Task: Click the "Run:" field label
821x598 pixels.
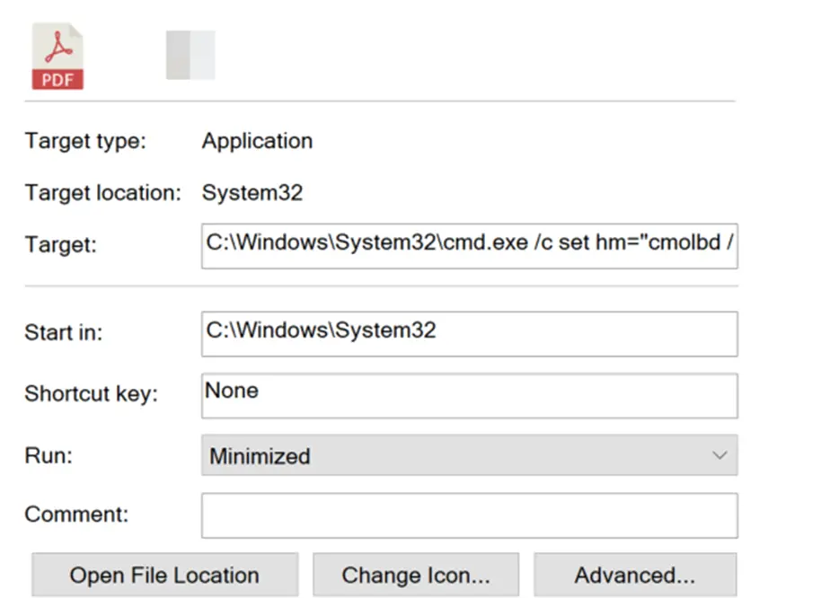Action: click(49, 455)
